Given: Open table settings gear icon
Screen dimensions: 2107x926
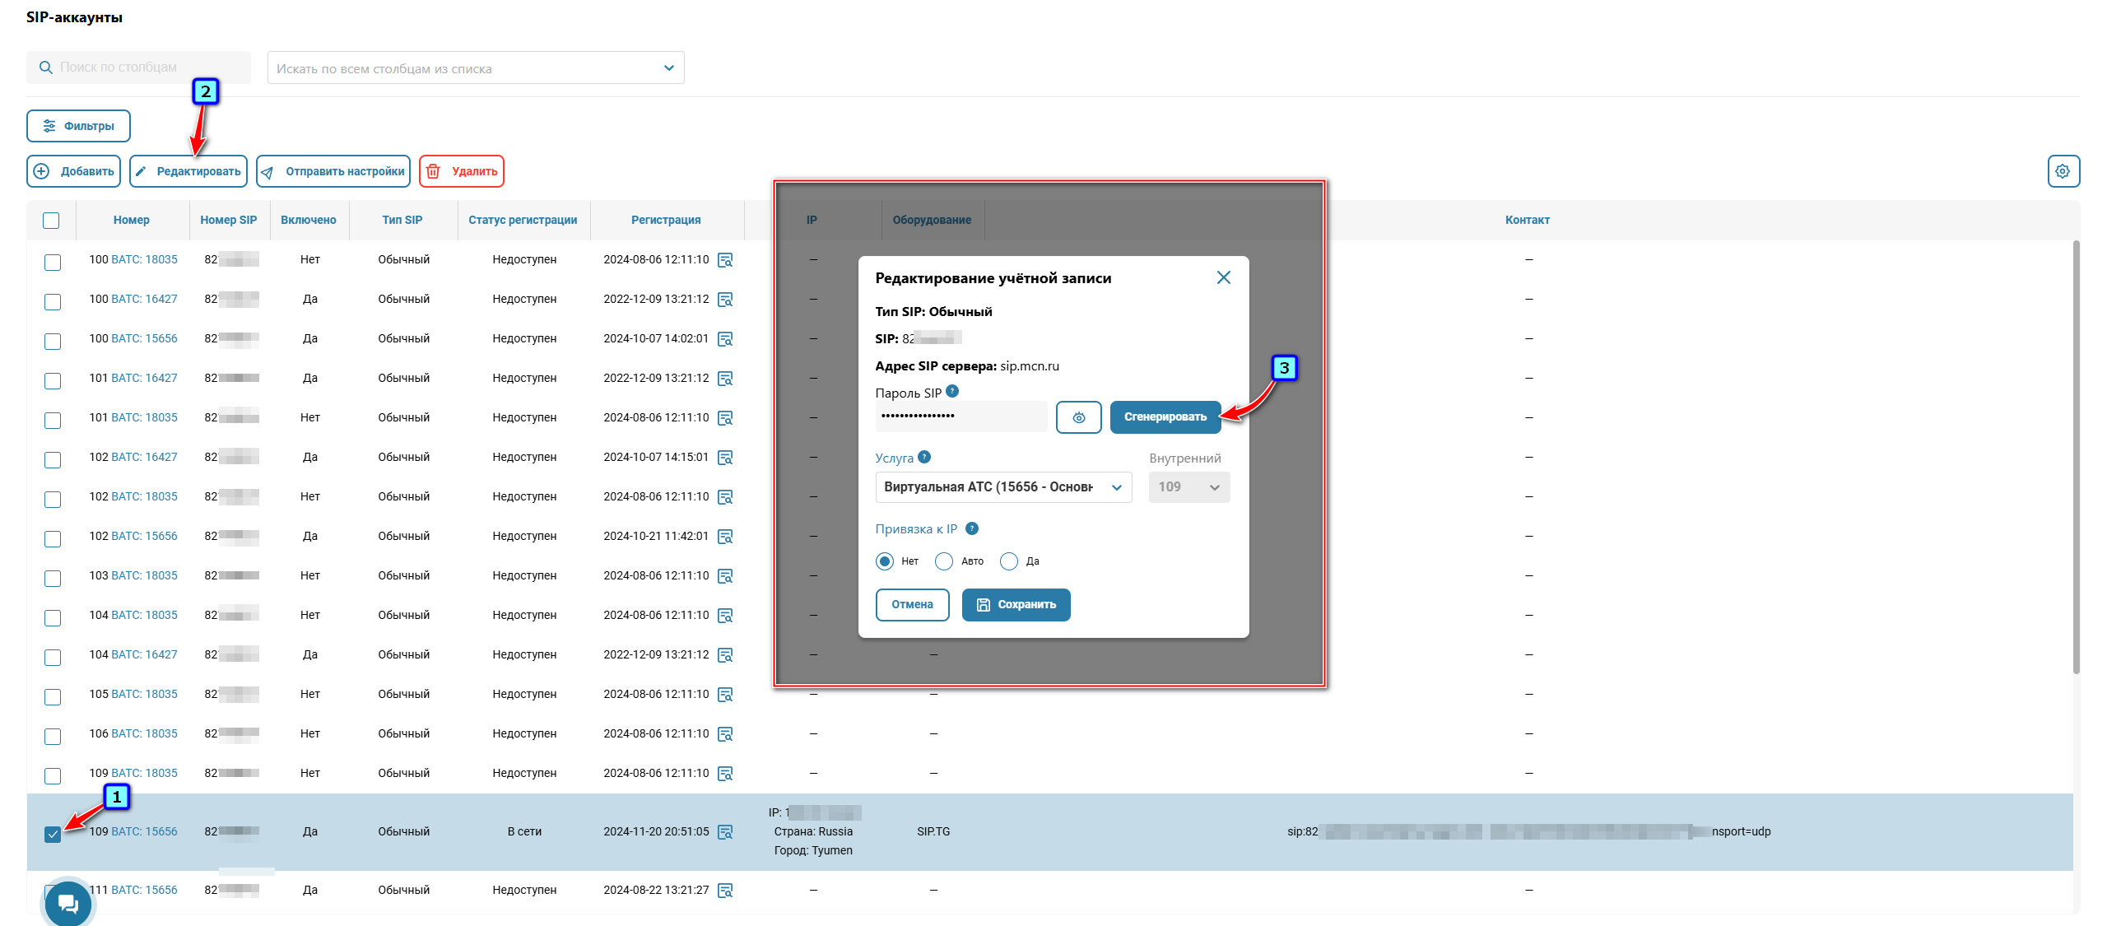Looking at the screenshot, I should click(x=2063, y=171).
